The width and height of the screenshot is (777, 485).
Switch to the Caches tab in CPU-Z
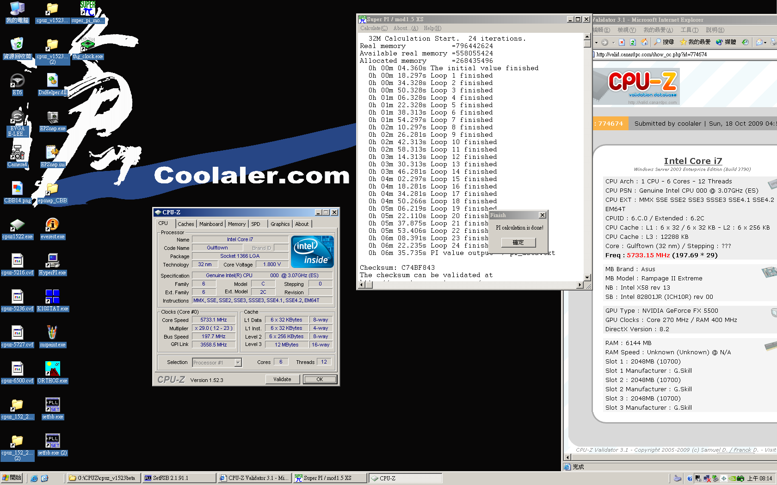point(186,224)
